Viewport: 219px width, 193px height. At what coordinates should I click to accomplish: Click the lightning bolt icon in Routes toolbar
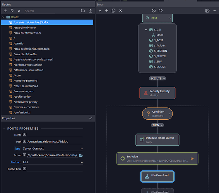pyautogui.click(x=12, y=11)
